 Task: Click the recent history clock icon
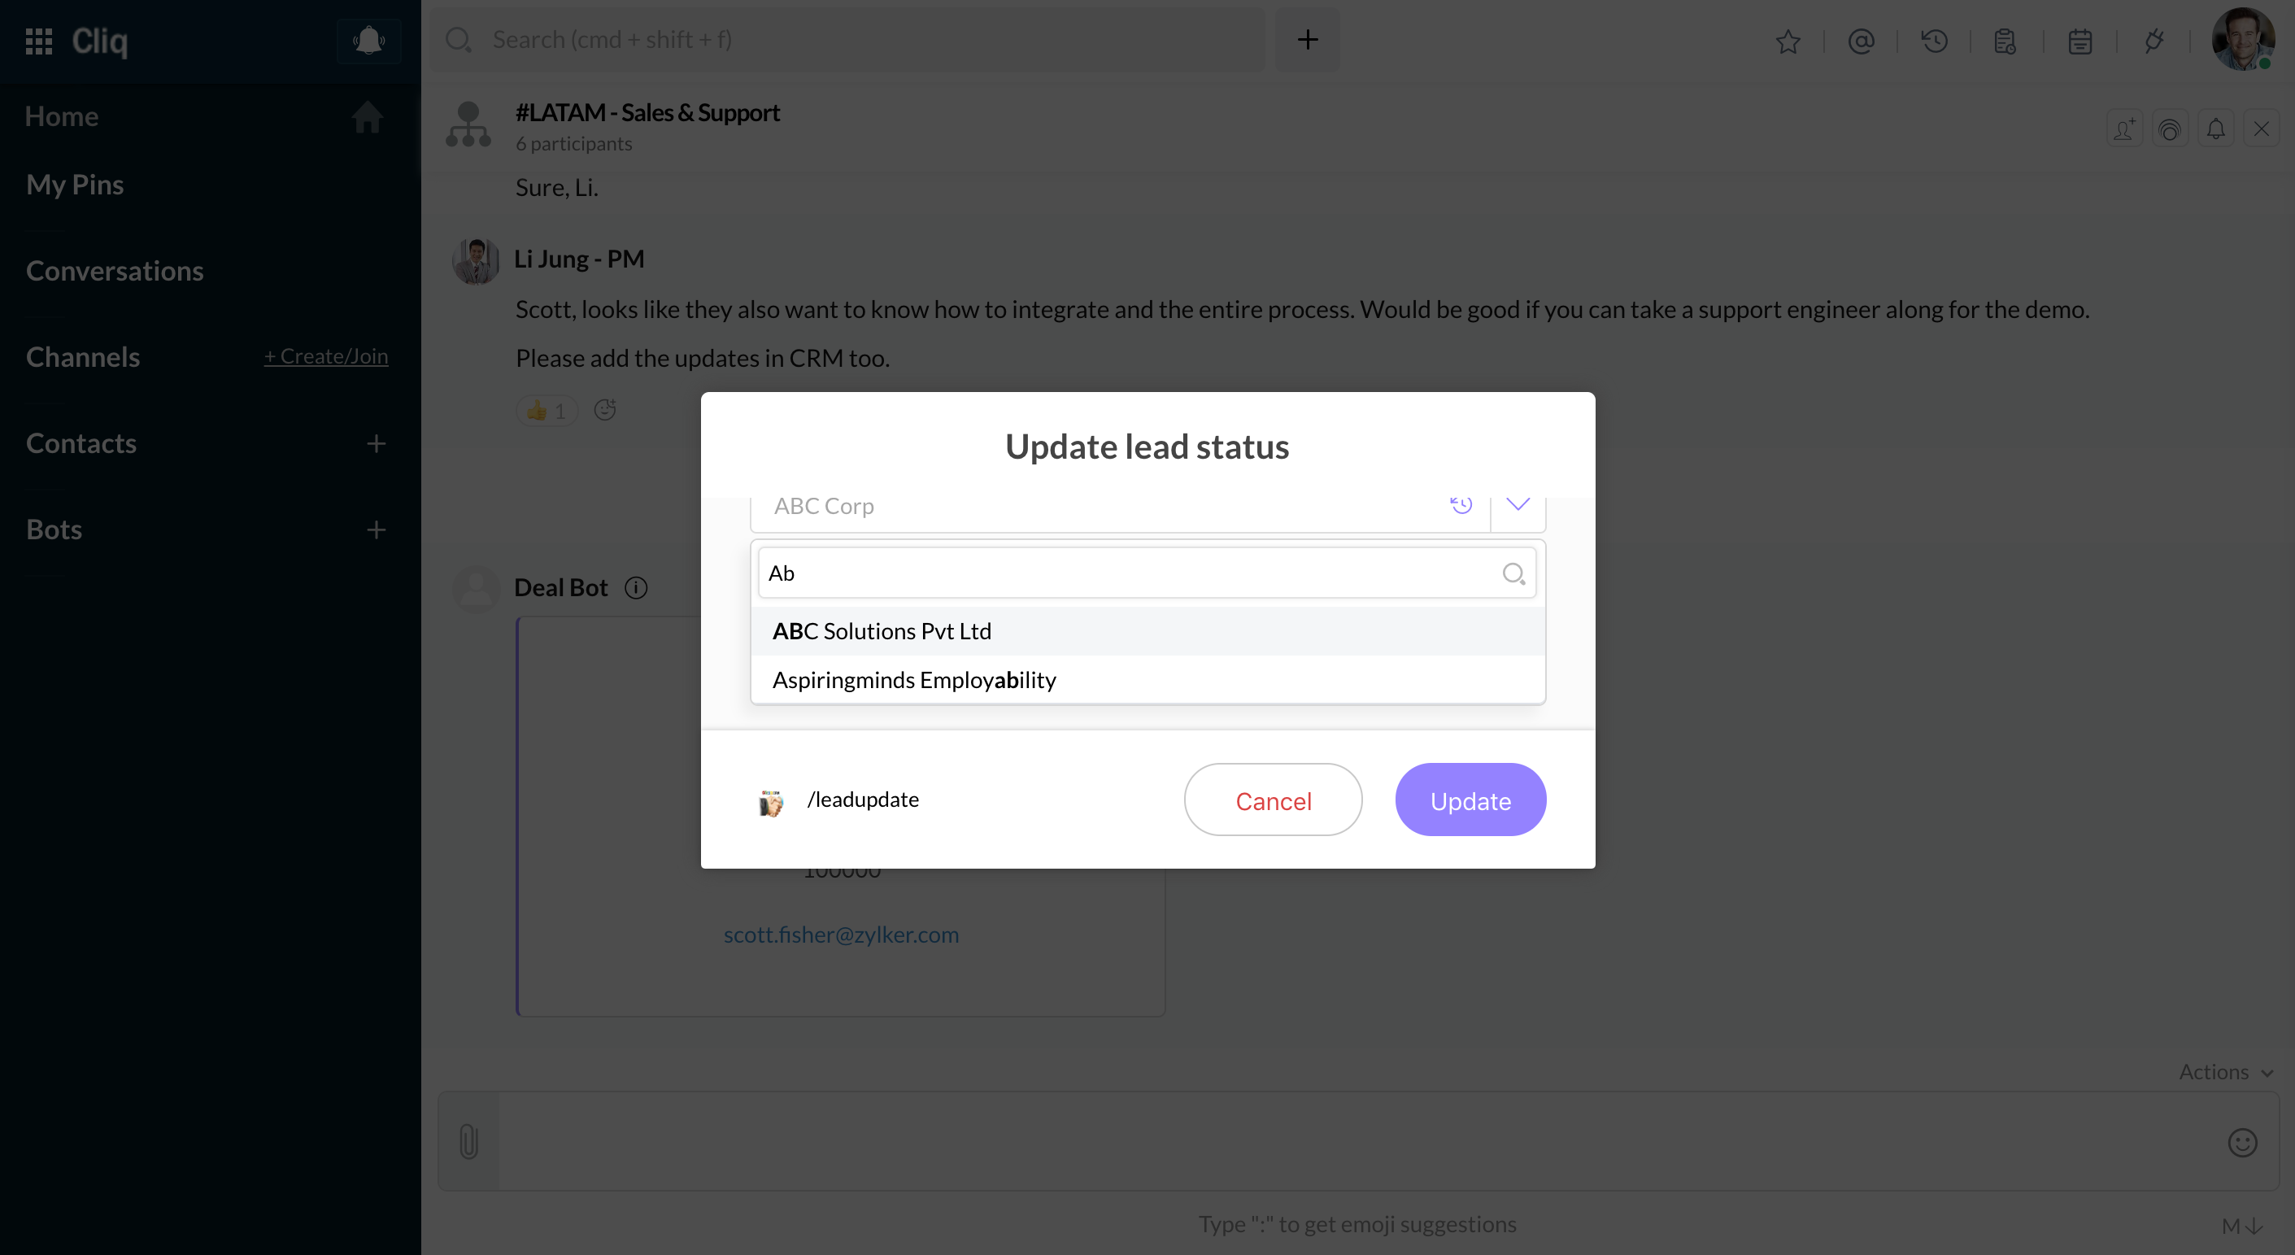click(x=1934, y=41)
